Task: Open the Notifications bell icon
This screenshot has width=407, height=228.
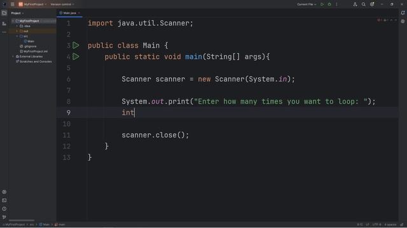Action: click(x=403, y=13)
